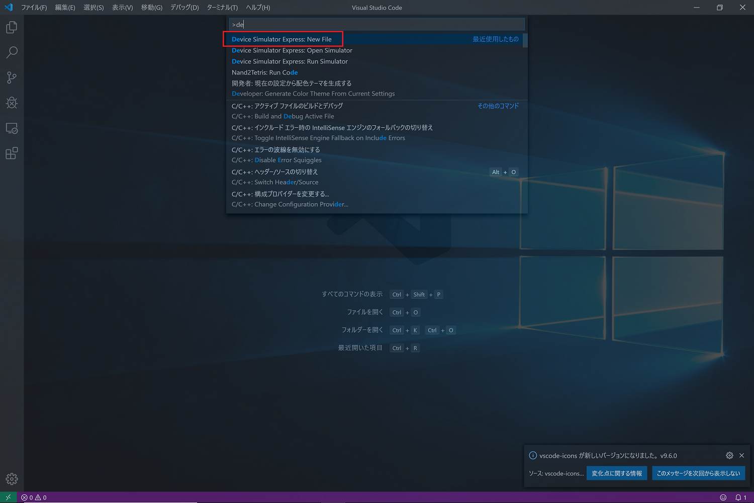The height and width of the screenshot is (503, 754).
Task: Open the ファイル(F) menu
Action: pos(34,8)
